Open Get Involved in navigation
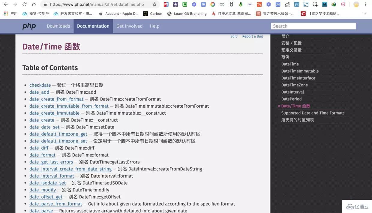 pos(129,26)
